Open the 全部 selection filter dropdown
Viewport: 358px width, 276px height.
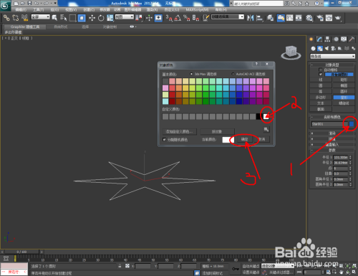click(41, 16)
